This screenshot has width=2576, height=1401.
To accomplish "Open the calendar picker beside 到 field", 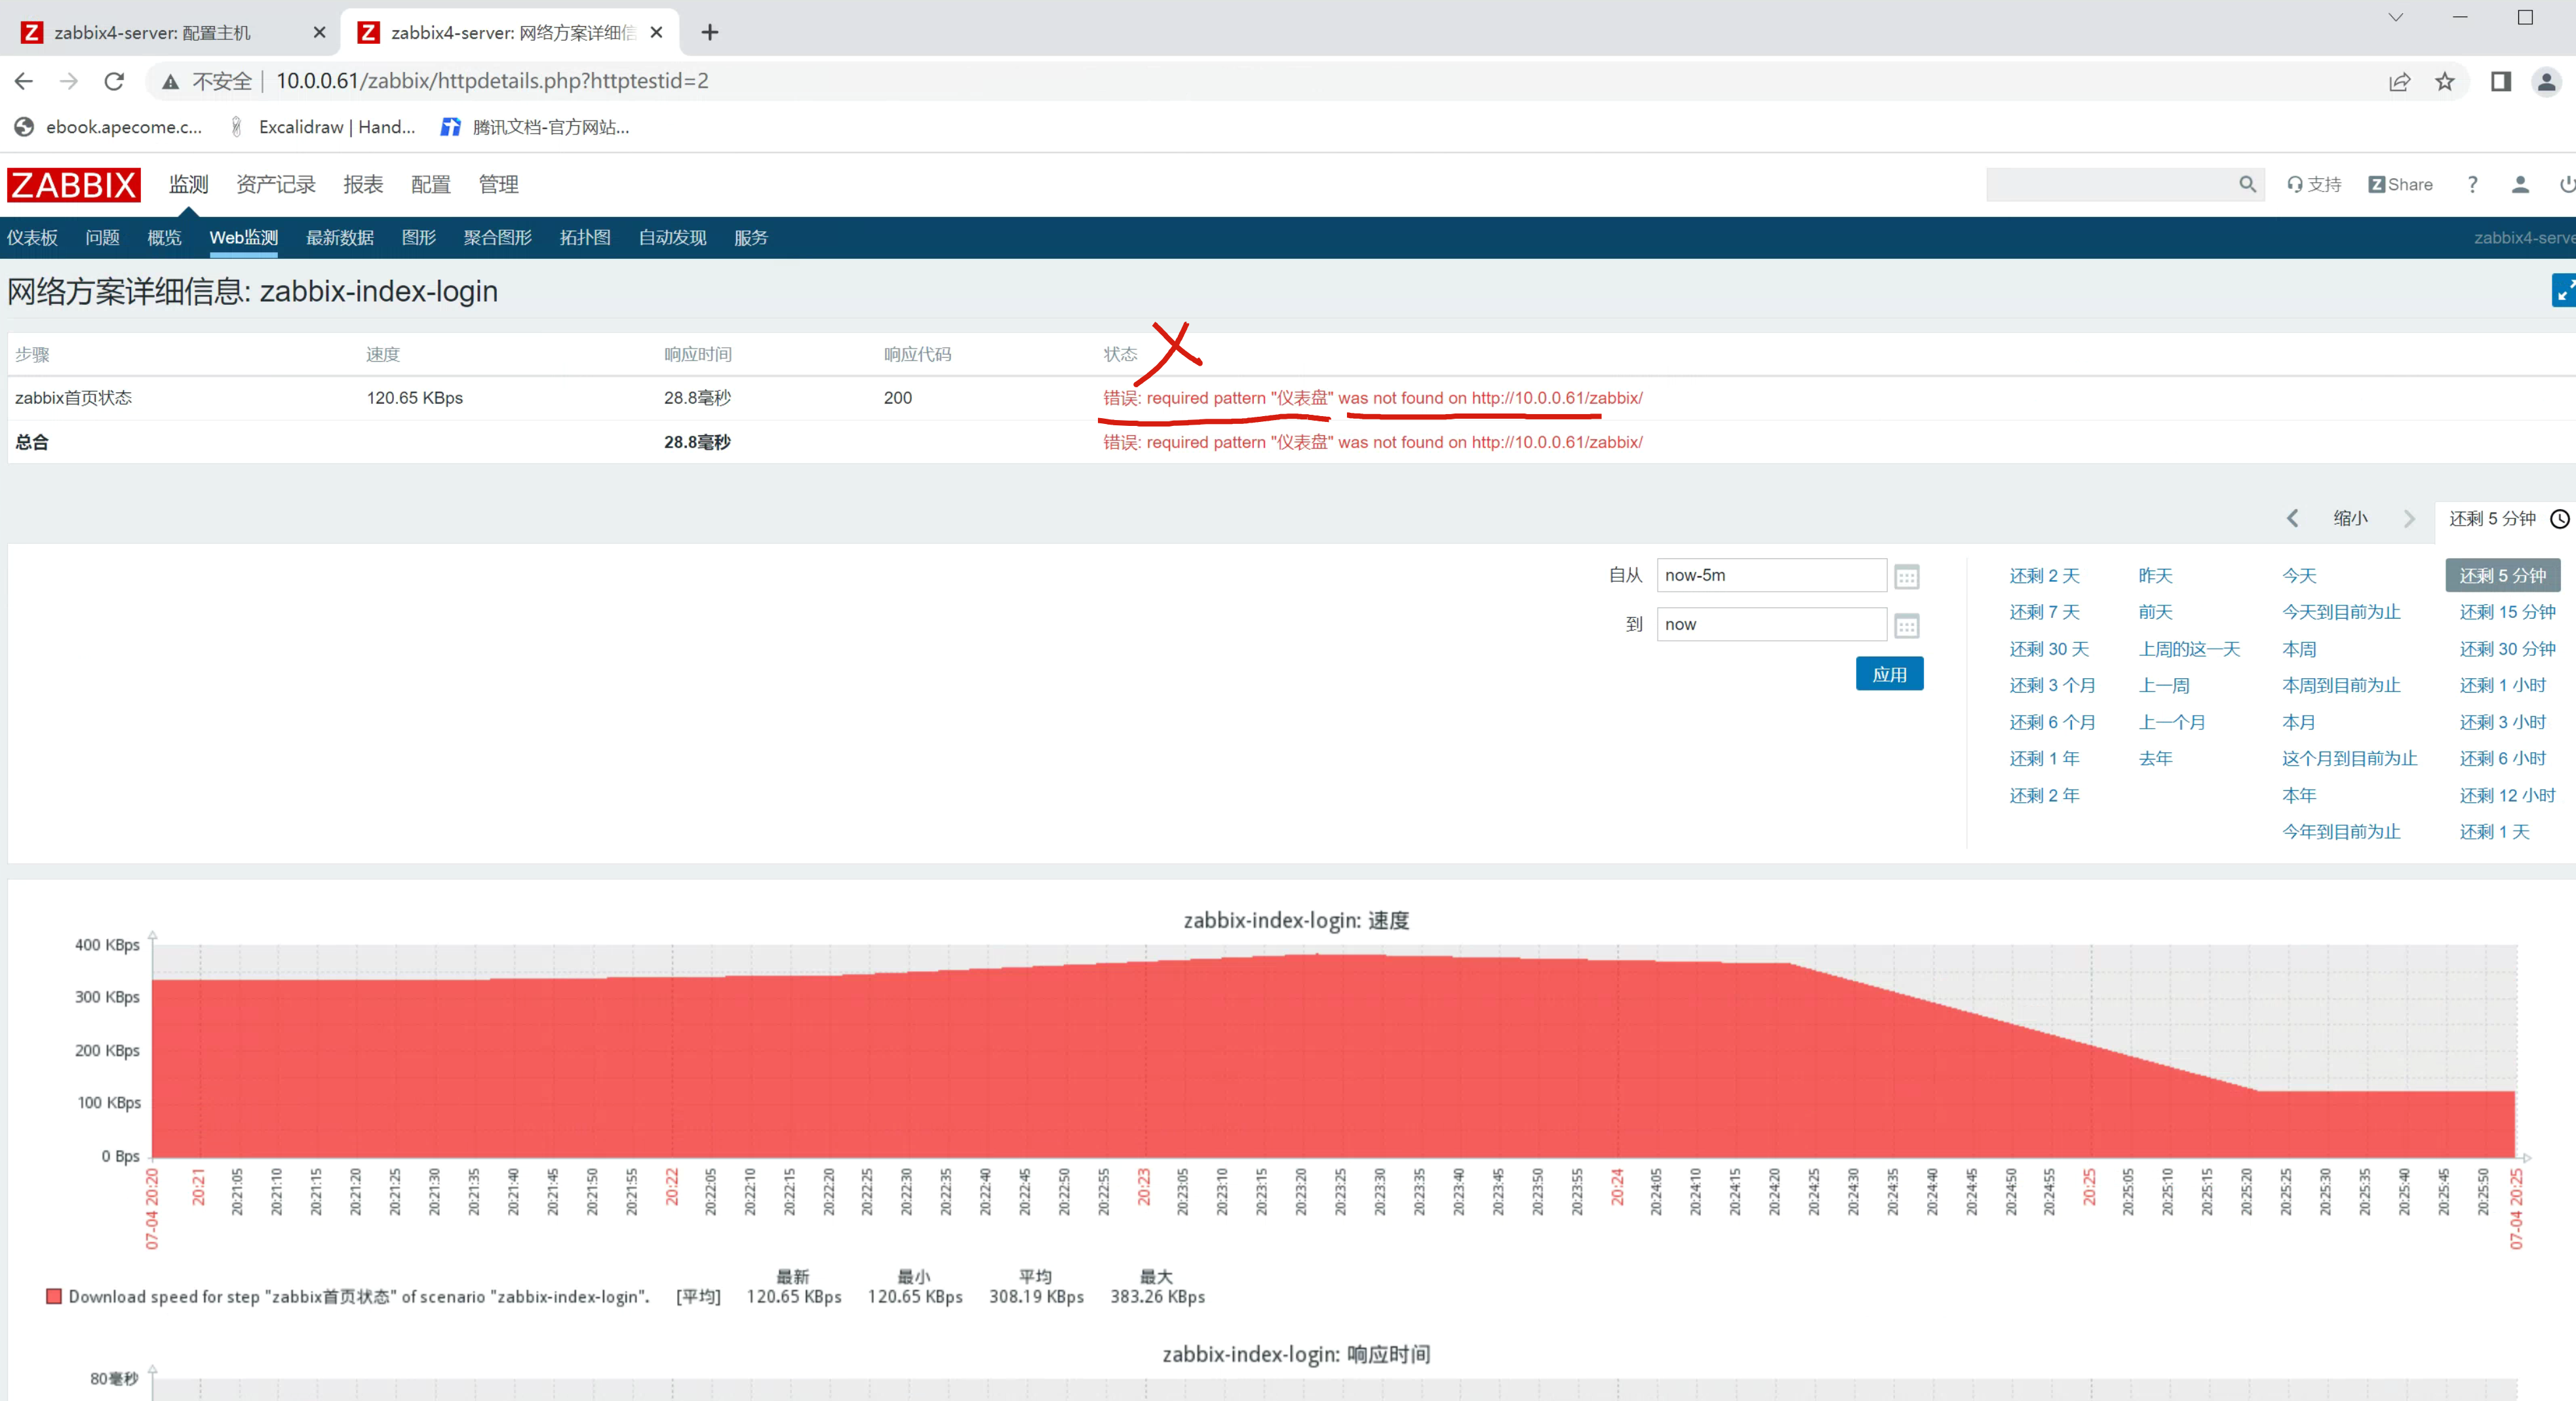I will (1906, 626).
